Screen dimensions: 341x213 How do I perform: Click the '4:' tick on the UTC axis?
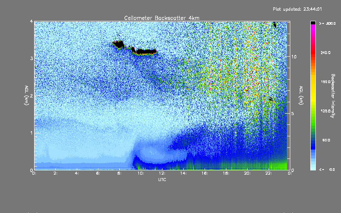(77, 173)
